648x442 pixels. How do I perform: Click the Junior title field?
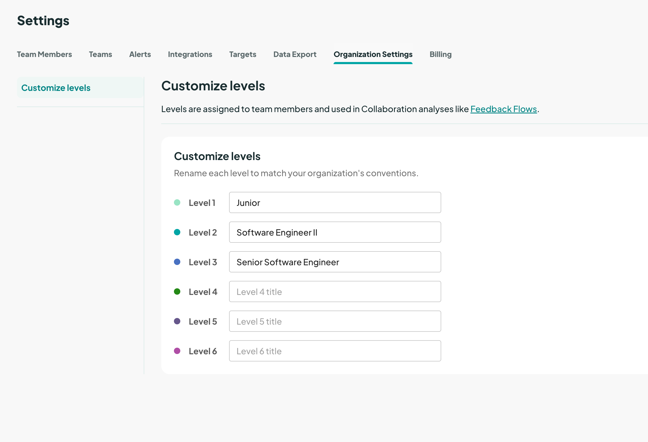click(x=335, y=203)
